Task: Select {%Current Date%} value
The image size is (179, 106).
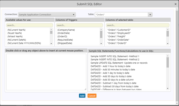Action: 17,40
